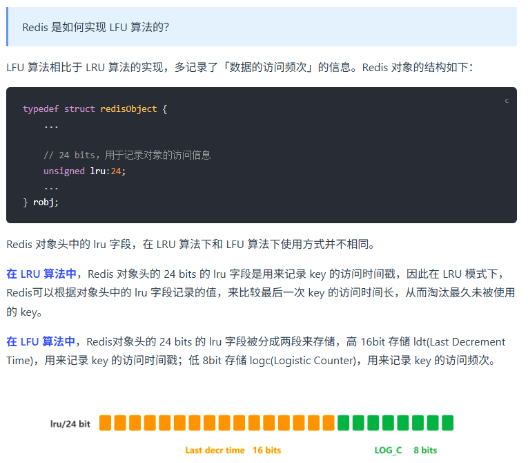Screen dimensions: 528x463
Task: Click the first orange bit square
Action: [x=105, y=423]
